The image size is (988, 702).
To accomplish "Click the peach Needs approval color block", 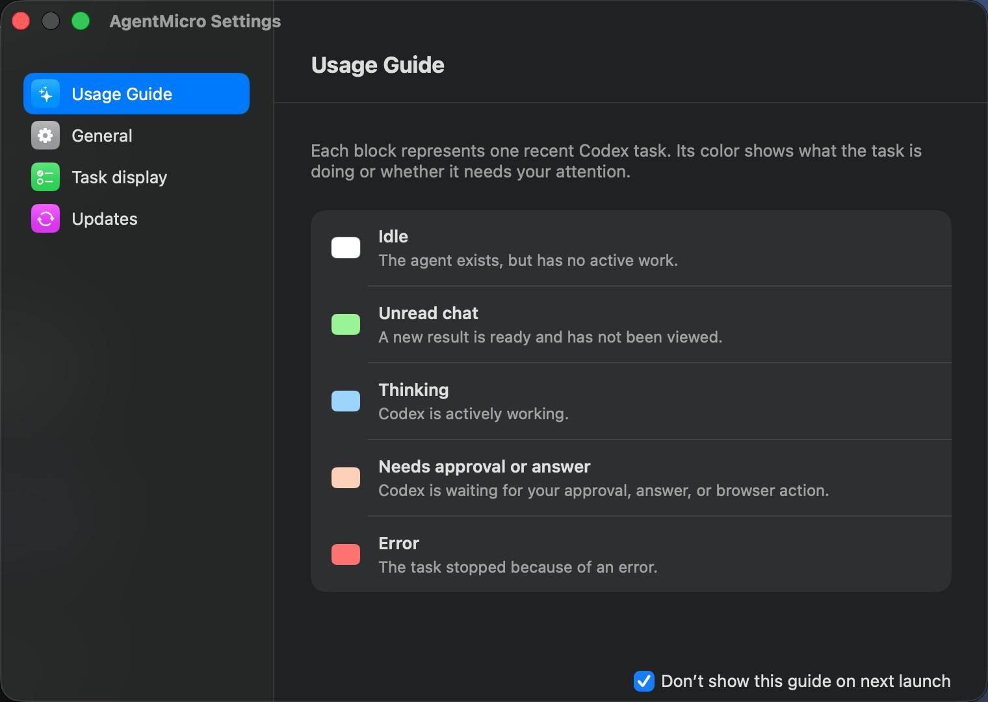I will pos(346,478).
